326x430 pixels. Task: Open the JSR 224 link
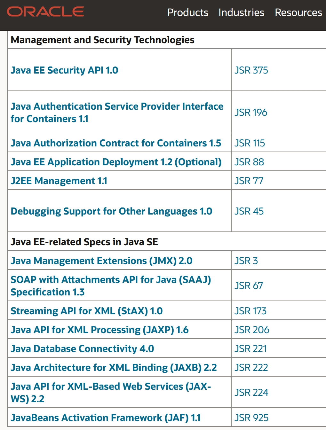(x=251, y=392)
